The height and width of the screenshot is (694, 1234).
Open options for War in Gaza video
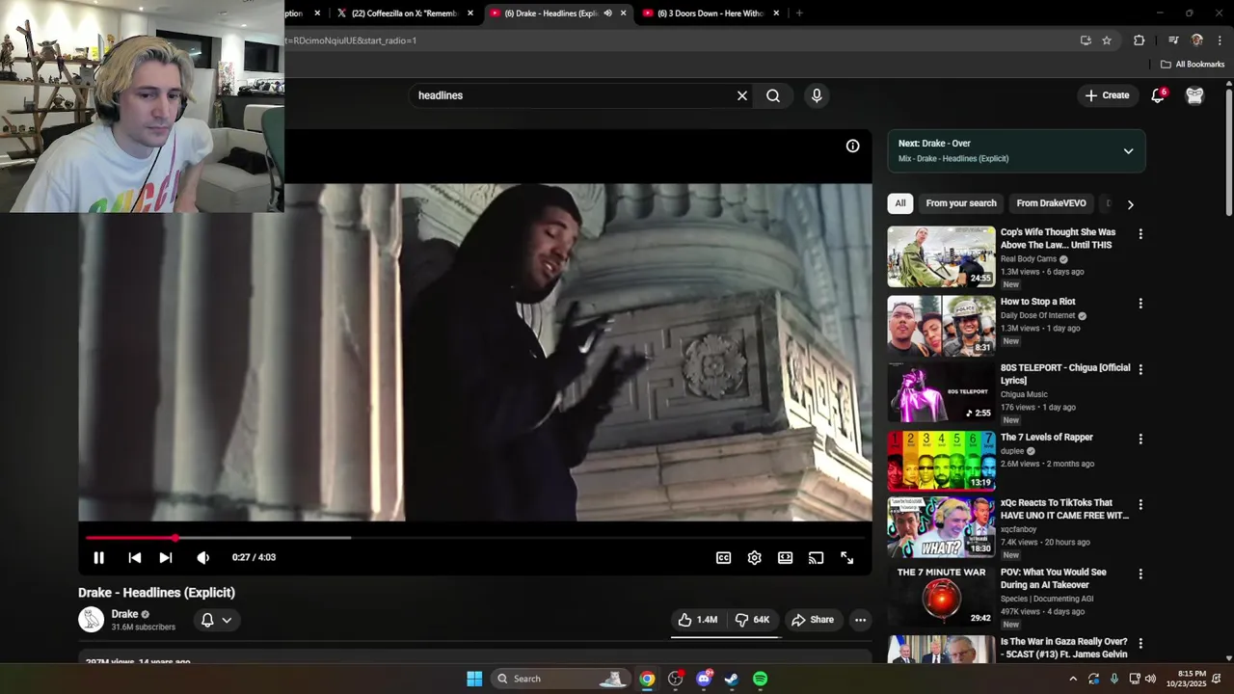1140,643
